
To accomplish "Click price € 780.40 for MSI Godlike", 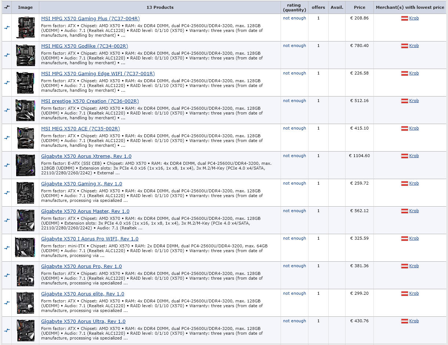I will coord(360,46).
